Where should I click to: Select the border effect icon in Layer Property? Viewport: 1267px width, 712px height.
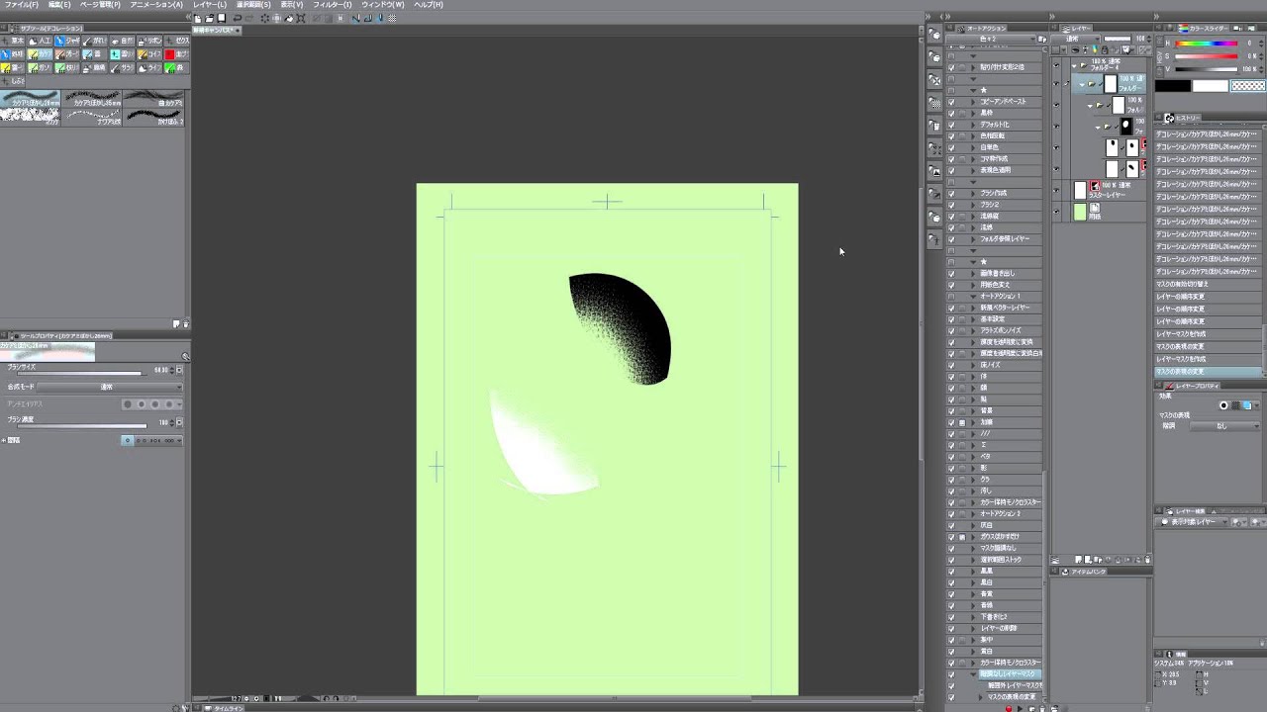pos(1223,405)
